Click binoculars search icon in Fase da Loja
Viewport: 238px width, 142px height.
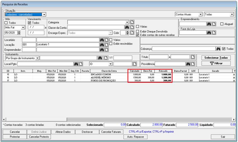click(x=209, y=33)
